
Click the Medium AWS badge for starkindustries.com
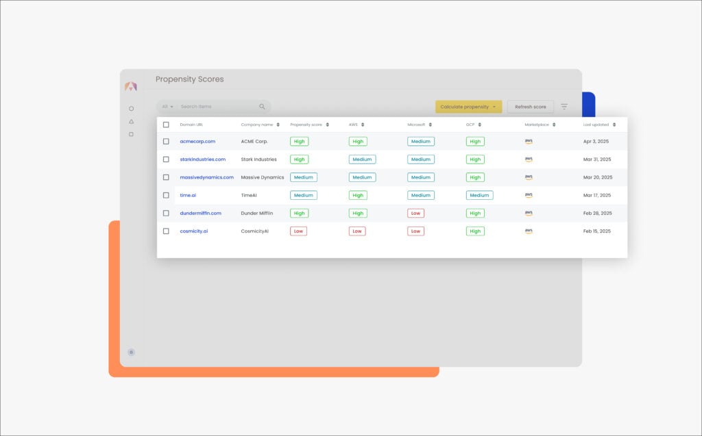coord(362,159)
